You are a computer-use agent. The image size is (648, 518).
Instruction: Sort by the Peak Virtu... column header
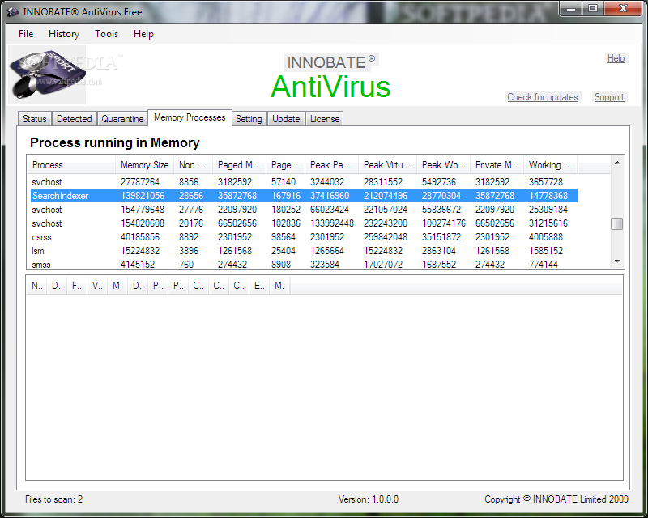(388, 165)
